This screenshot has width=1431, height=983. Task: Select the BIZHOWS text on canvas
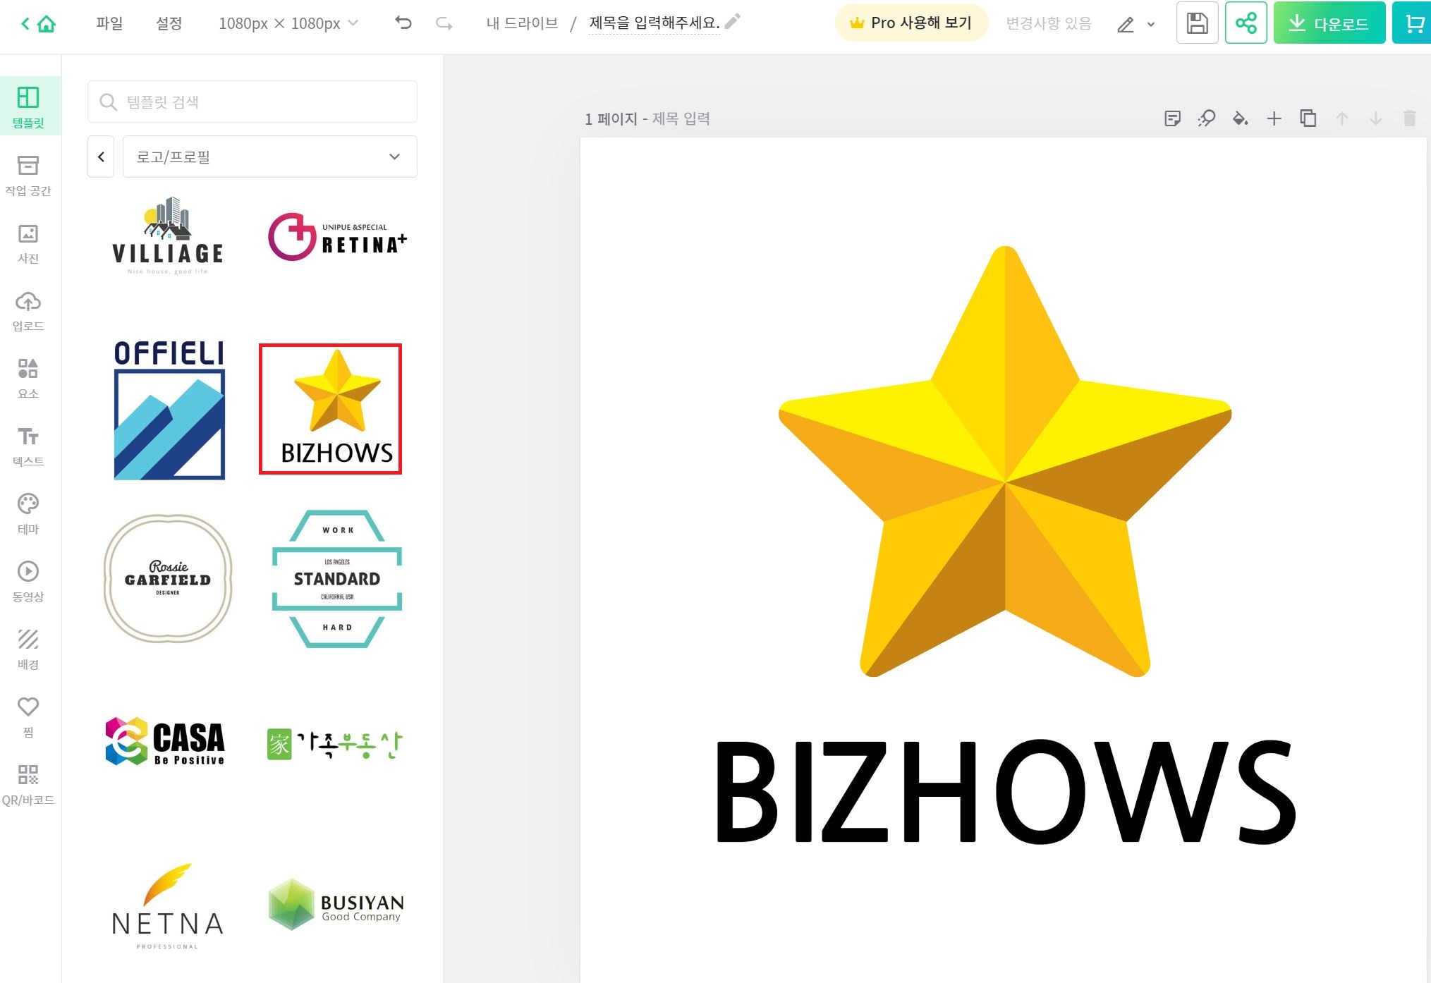pos(1006,791)
